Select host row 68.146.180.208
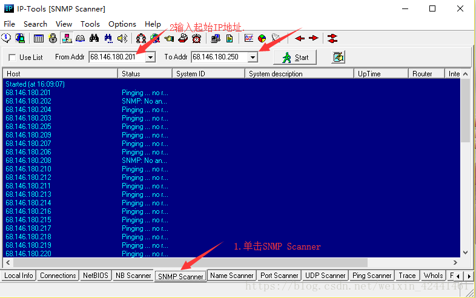This screenshot has width=476, height=298. coord(231,161)
